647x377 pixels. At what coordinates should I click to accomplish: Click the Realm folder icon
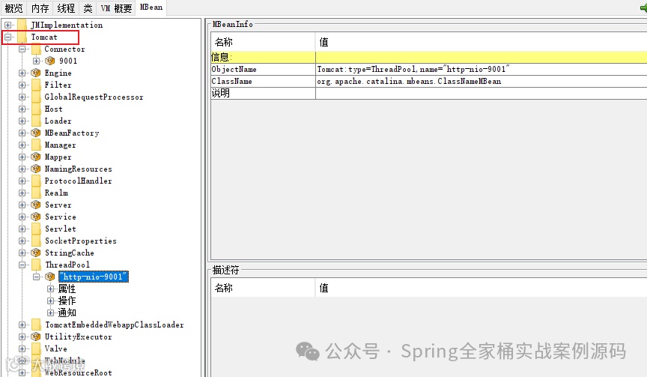[36, 193]
